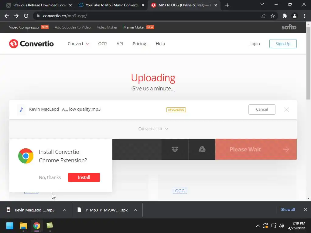
Task: Close the downloads bar
Action: point(306,210)
